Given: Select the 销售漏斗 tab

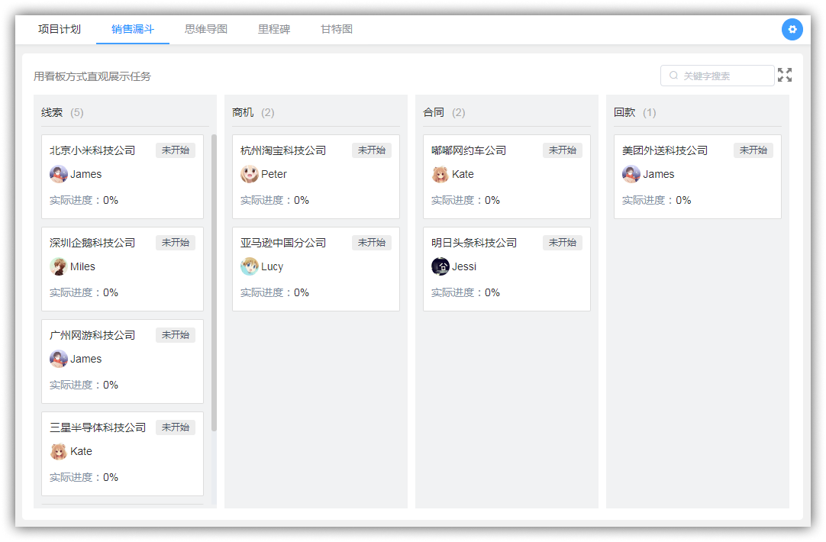Looking at the screenshot, I should (x=132, y=30).
